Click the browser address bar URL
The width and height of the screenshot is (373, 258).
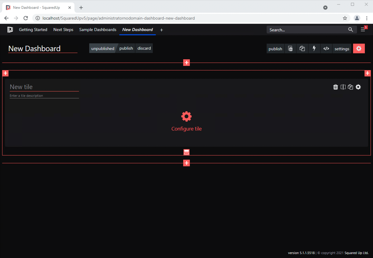click(x=119, y=18)
